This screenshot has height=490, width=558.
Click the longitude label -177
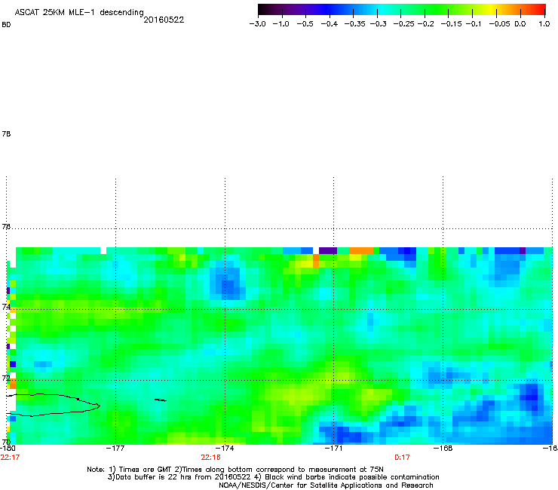pos(115,448)
